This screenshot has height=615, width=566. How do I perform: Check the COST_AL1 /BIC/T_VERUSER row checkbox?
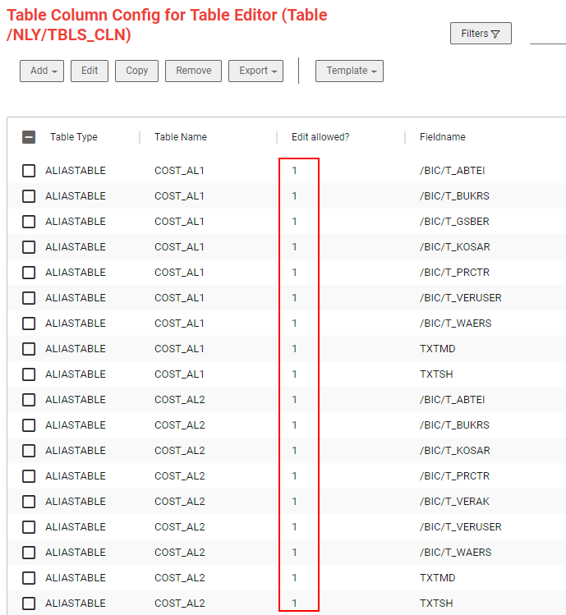(x=29, y=298)
